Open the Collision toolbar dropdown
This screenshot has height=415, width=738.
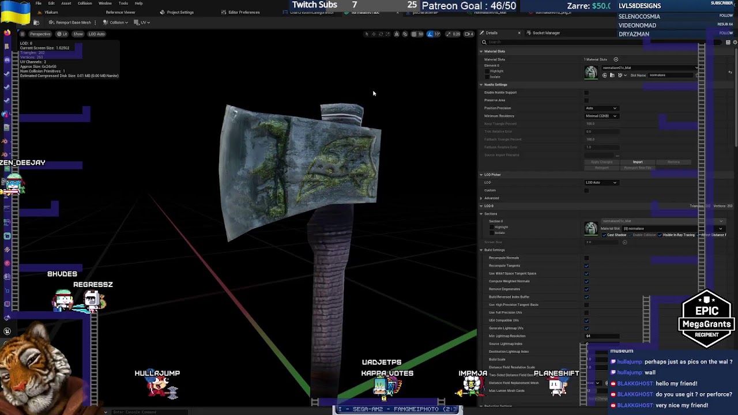pyautogui.click(x=116, y=22)
